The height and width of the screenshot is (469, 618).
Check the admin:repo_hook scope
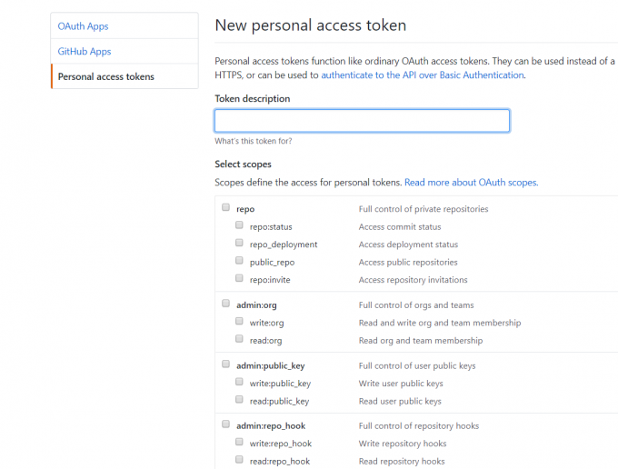(x=225, y=424)
